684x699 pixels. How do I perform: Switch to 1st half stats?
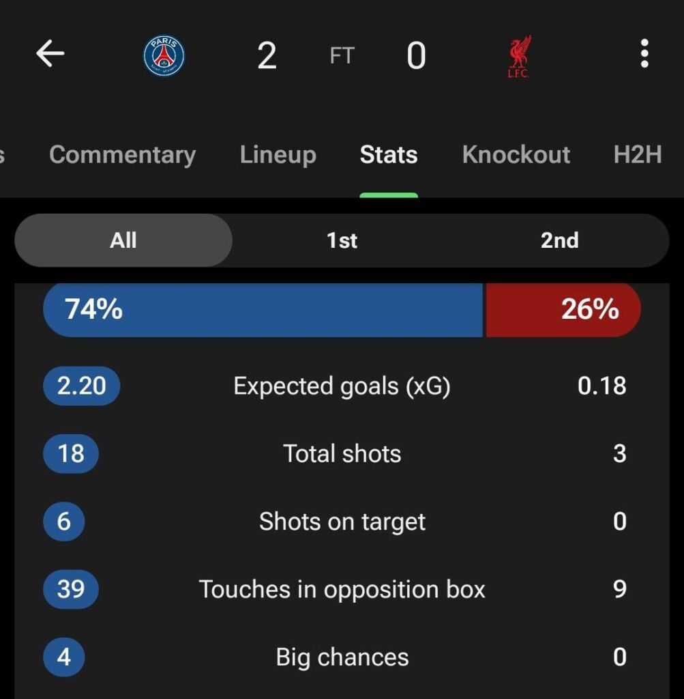pyautogui.click(x=342, y=240)
